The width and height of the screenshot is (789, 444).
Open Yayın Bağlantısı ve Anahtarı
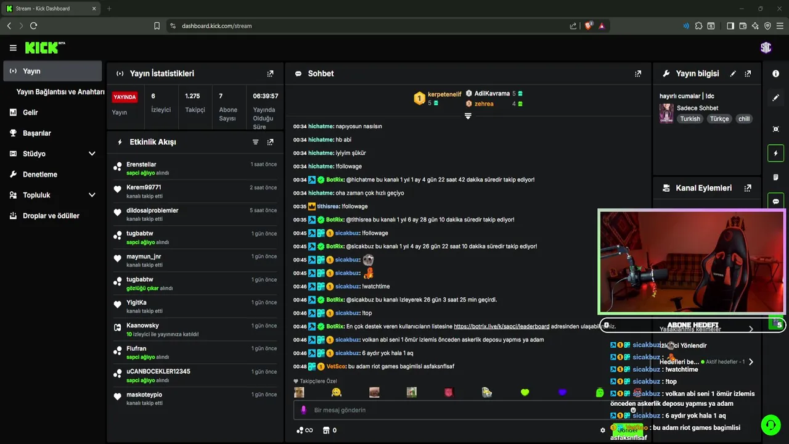60,92
